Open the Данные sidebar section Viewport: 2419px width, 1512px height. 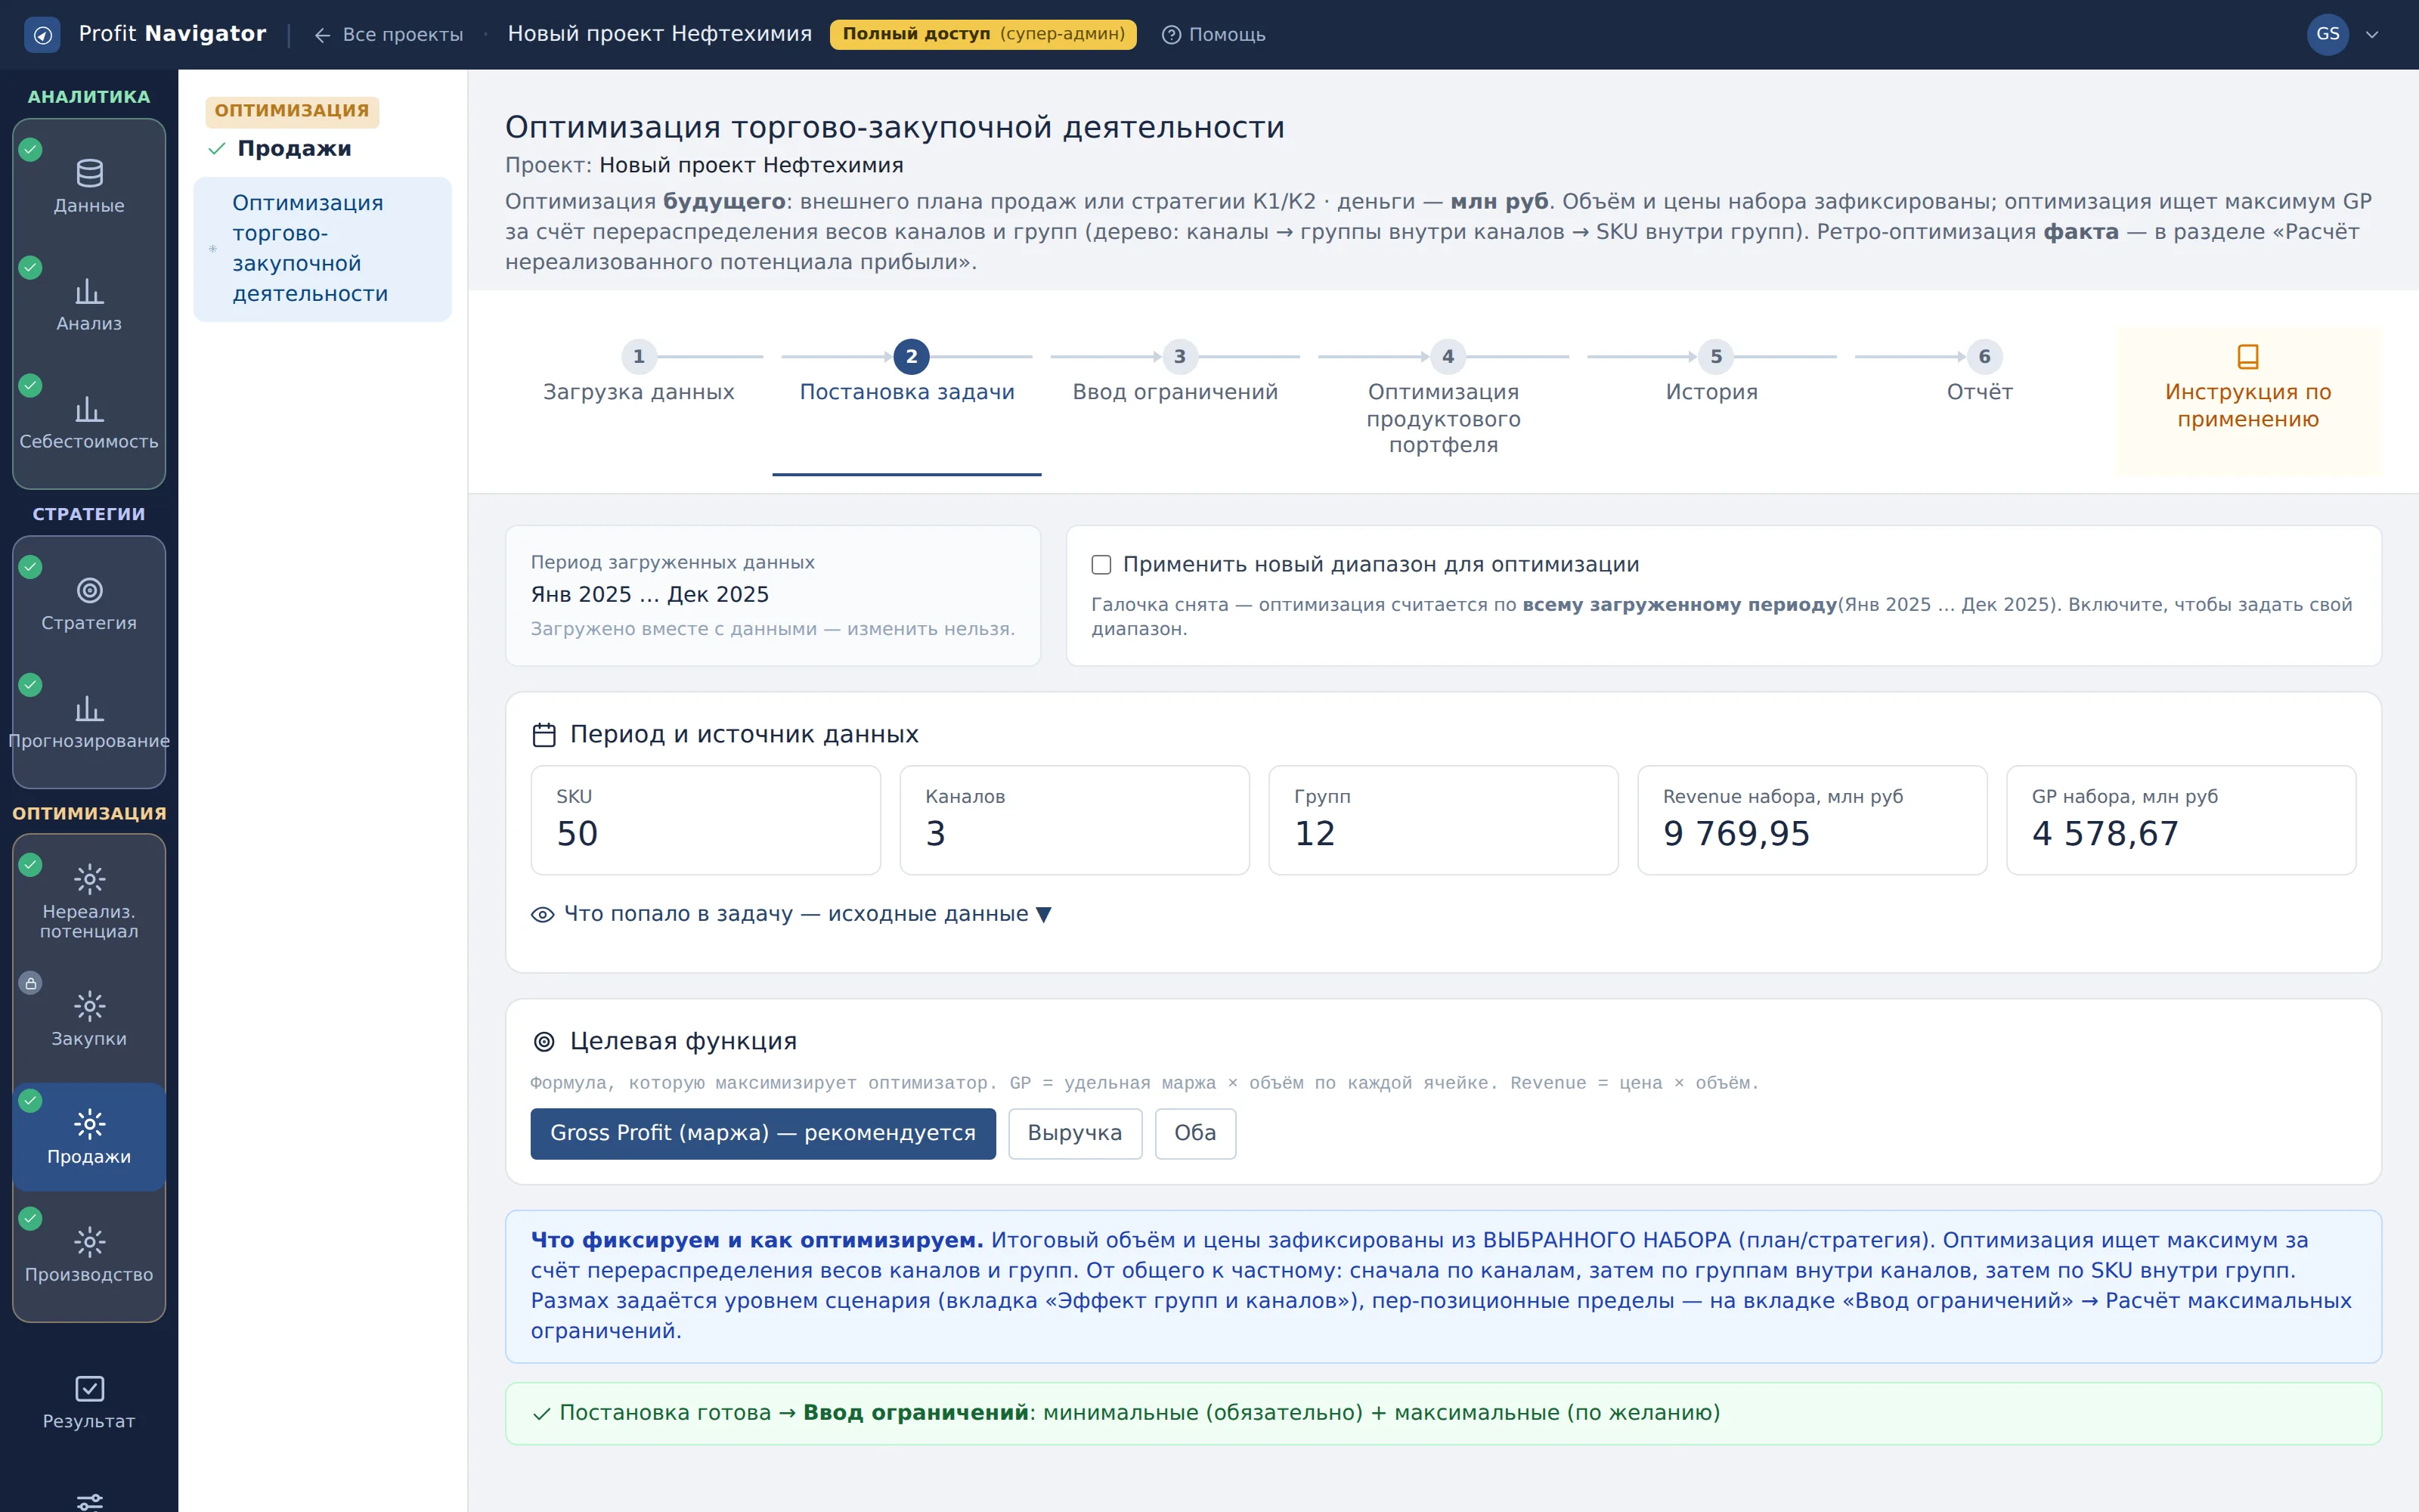click(x=89, y=186)
